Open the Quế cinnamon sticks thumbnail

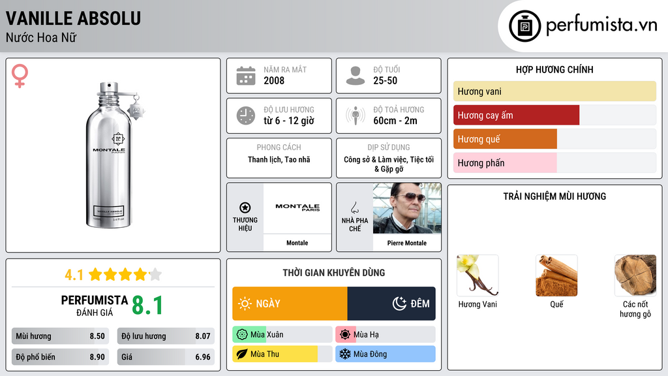556,275
